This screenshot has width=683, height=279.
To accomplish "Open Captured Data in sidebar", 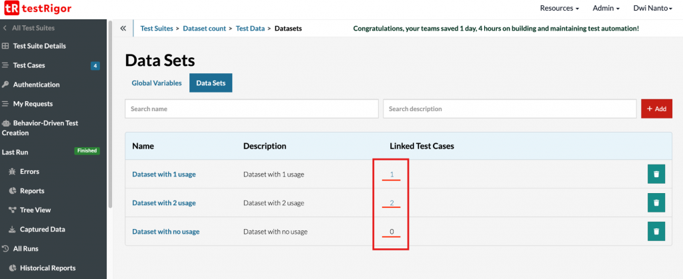I will pos(42,229).
